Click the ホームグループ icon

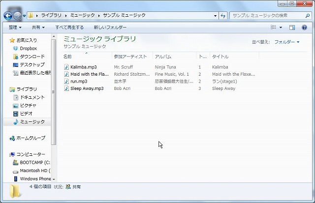tap(12, 138)
